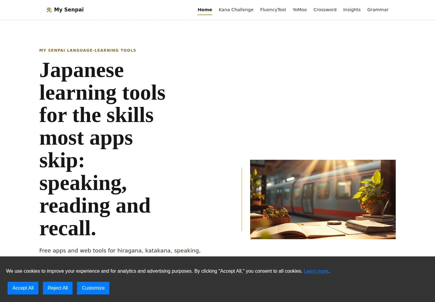Click the My Senpai site title
435x302 pixels.
pyautogui.click(x=69, y=10)
